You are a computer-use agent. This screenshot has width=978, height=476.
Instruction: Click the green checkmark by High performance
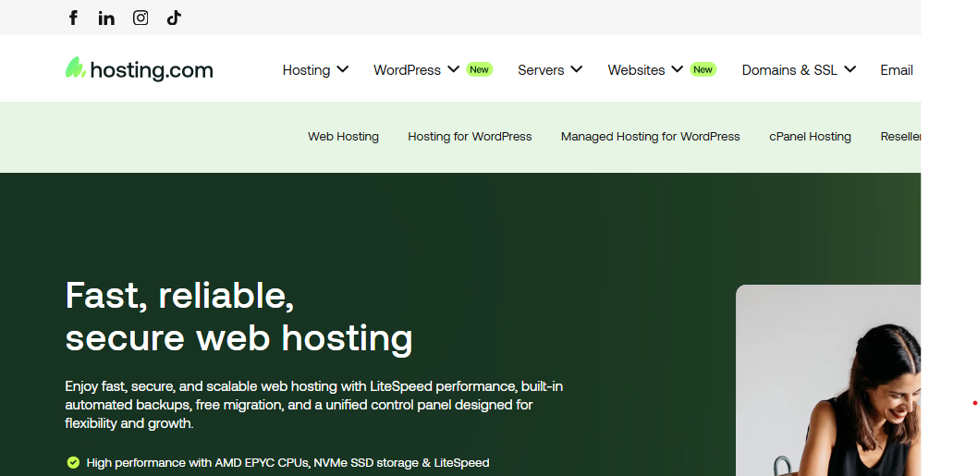74,462
